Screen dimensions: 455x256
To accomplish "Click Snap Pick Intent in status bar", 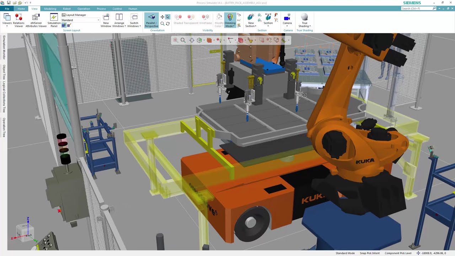I will point(370,253).
